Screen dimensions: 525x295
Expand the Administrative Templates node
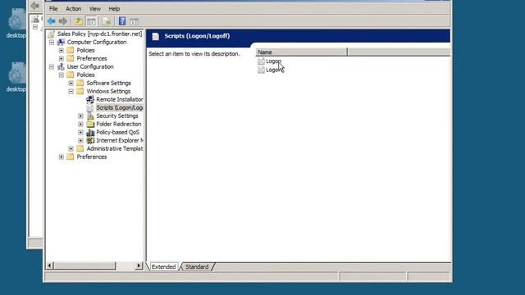(71, 148)
